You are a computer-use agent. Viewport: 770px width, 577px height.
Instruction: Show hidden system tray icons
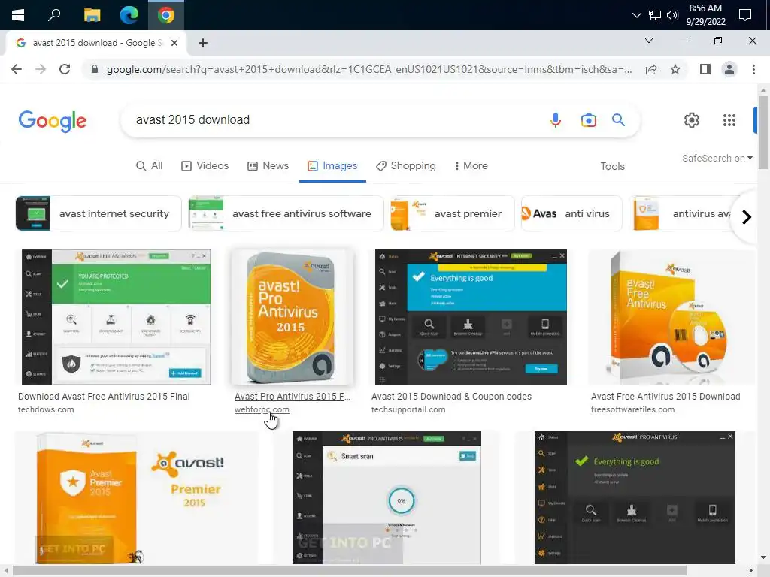coord(636,15)
